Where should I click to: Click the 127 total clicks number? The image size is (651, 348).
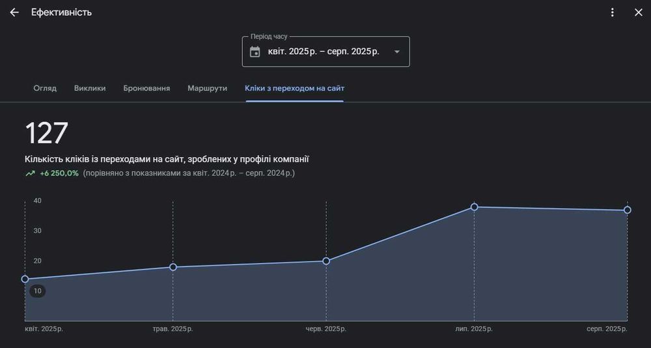tap(46, 134)
